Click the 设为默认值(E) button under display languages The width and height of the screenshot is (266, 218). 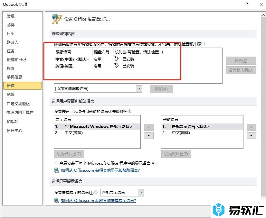pyautogui.click(x=69, y=154)
